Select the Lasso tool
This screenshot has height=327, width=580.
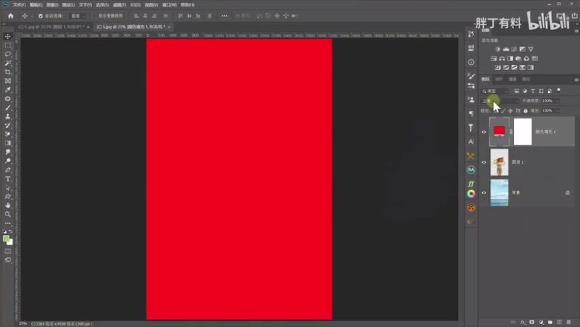point(8,54)
